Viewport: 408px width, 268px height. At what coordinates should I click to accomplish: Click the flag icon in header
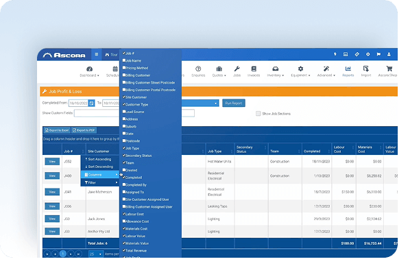pos(379,54)
